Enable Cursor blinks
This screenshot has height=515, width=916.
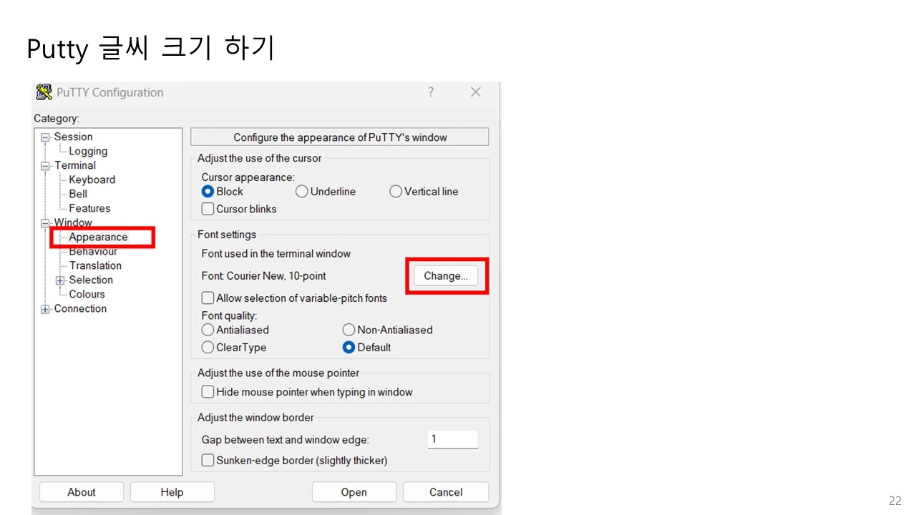pyautogui.click(x=208, y=208)
